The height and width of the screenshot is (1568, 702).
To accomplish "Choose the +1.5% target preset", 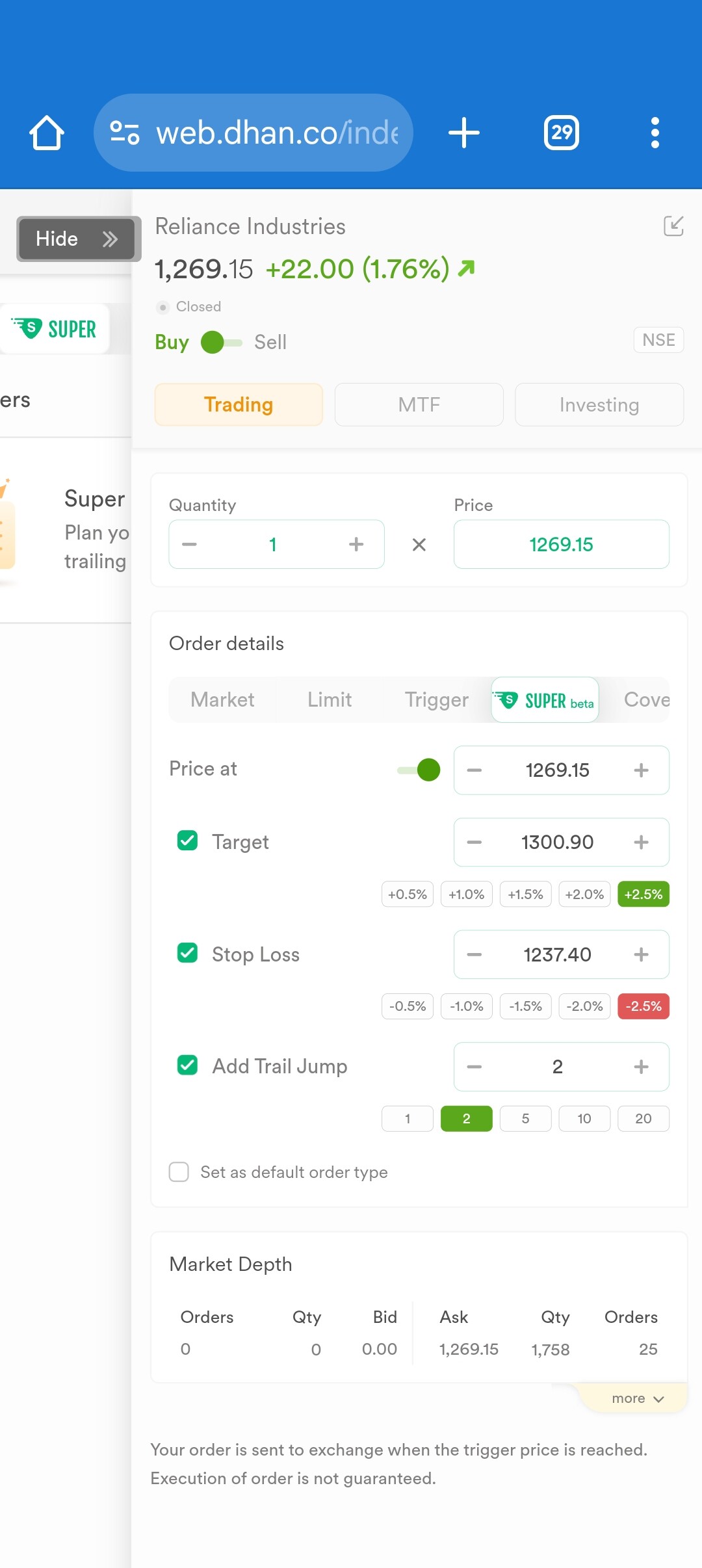I will tap(525, 895).
